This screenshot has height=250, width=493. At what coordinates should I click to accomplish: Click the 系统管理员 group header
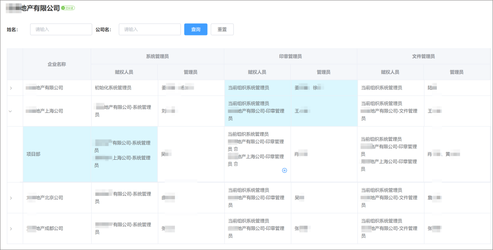(157, 56)
